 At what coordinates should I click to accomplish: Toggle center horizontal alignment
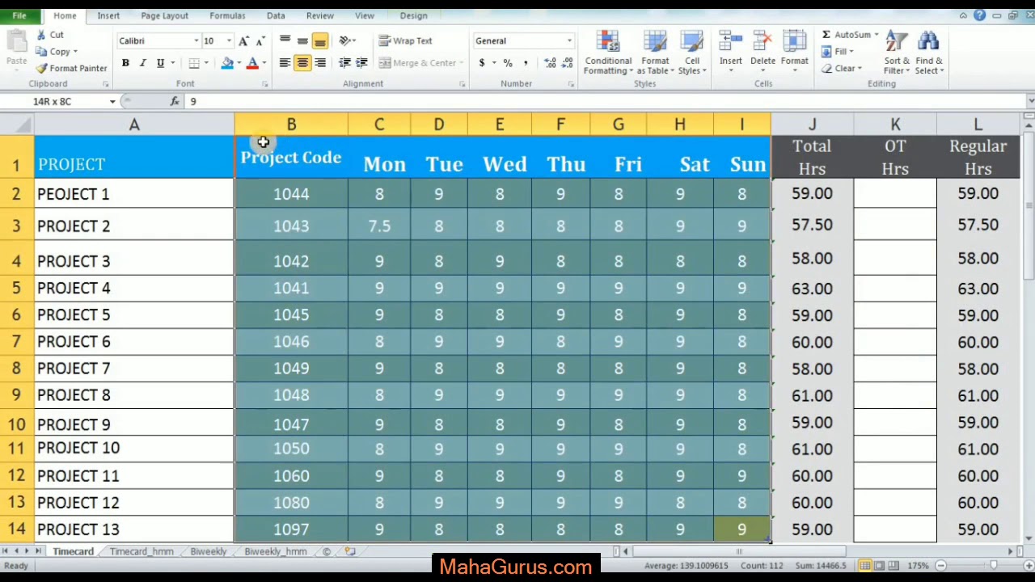pyautogui.click(x=302, y=63)
